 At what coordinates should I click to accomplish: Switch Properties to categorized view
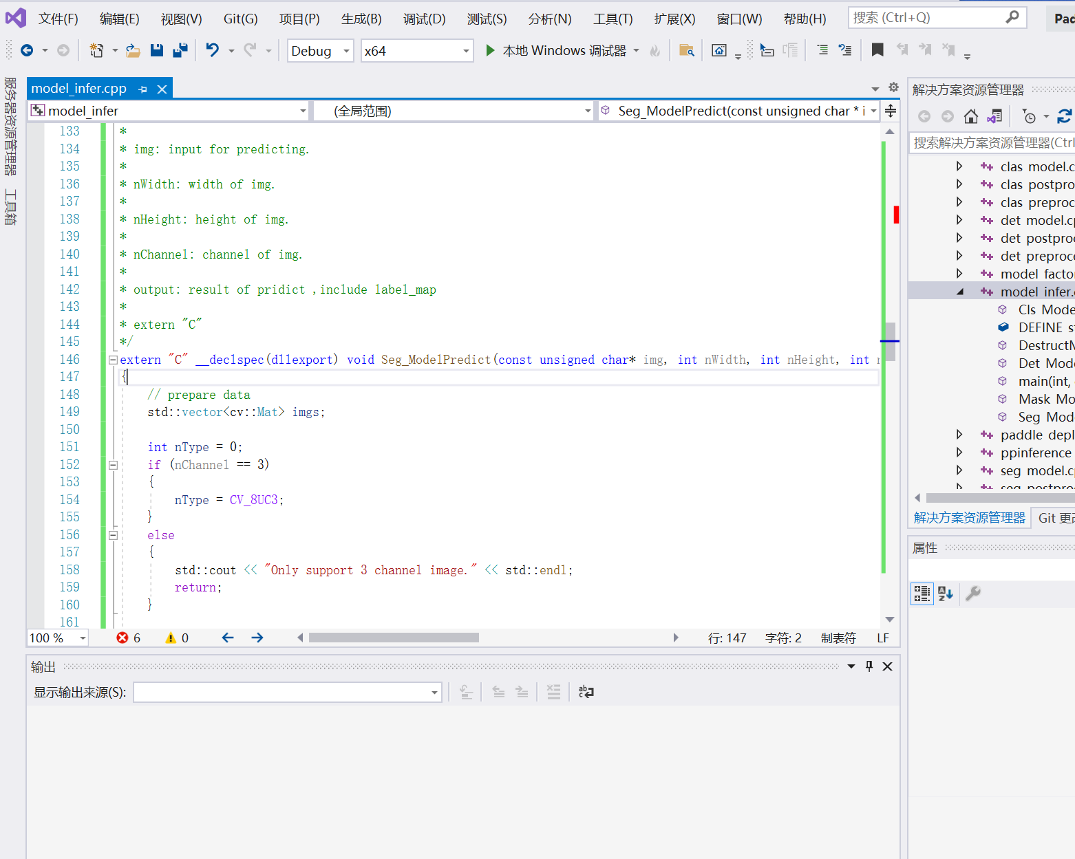pos(922,594)
